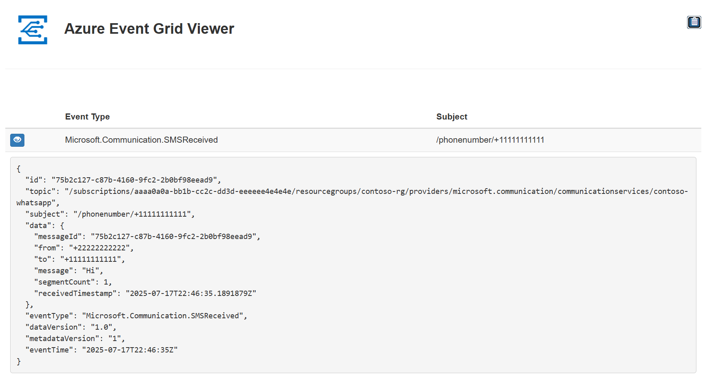Click the "message": "Hi" line
This screenshot has height=387, width=707.
click(69, 271)
